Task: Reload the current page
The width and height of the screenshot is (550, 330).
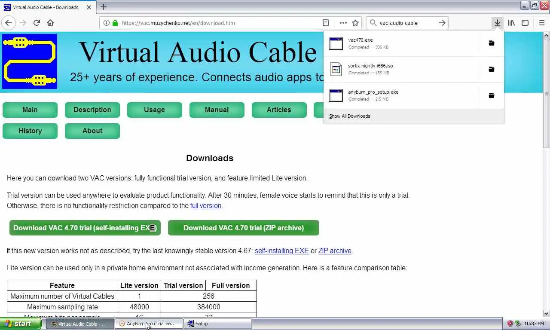Action: 37,23
